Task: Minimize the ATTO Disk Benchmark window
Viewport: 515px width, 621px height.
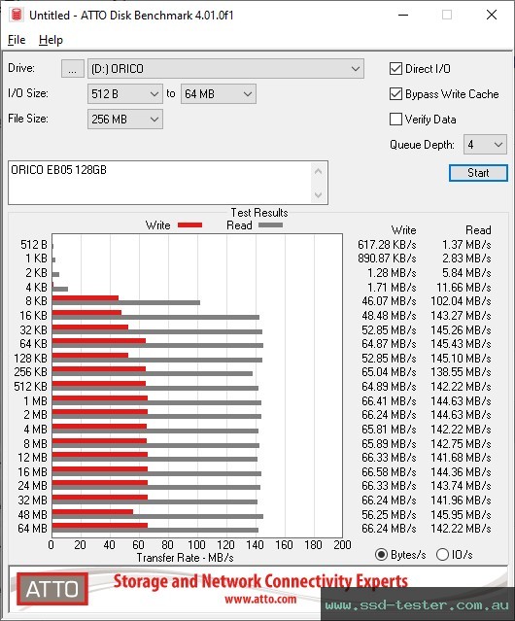Action: click(x=403, y=15)
